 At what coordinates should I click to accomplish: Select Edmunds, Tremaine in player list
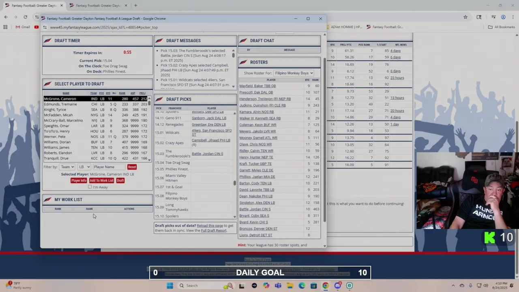pyautogui.click(x=96, y=104)
